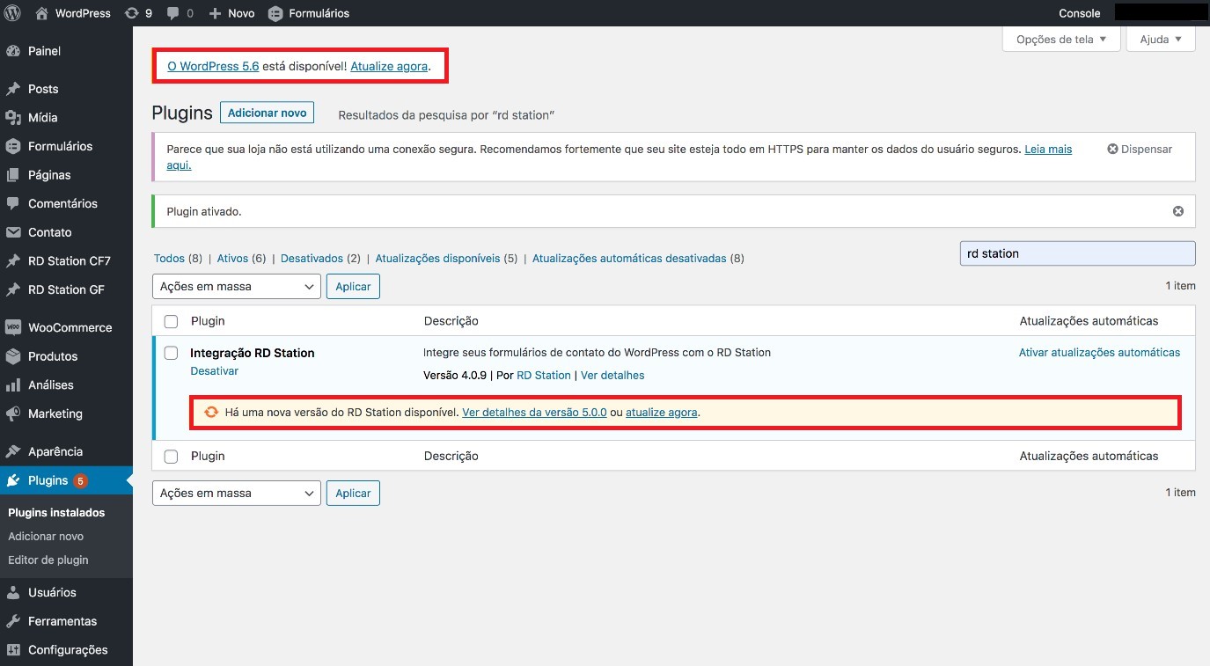Screen dimensions: 1210x666
Task: Open the Configurações icon
Action: click(x=13, y=650)
